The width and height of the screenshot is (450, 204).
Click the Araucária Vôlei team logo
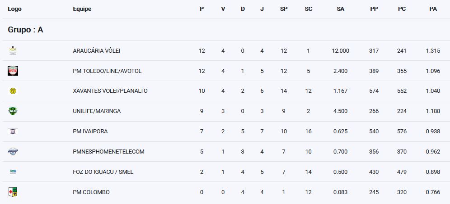[x=13, y=50]
